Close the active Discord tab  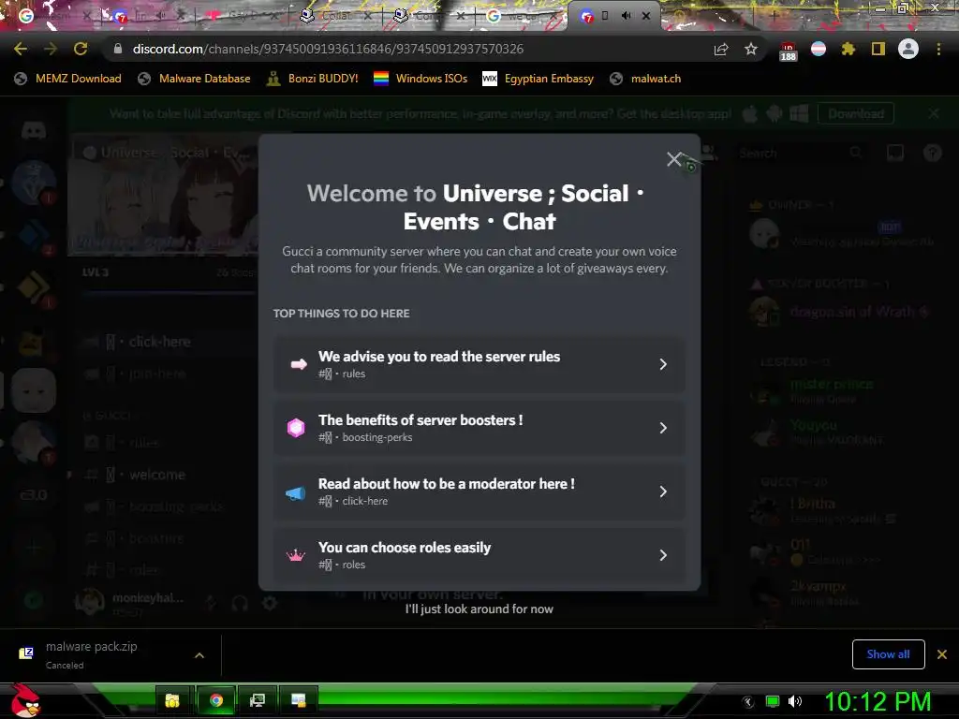click(x=646, y=16)
